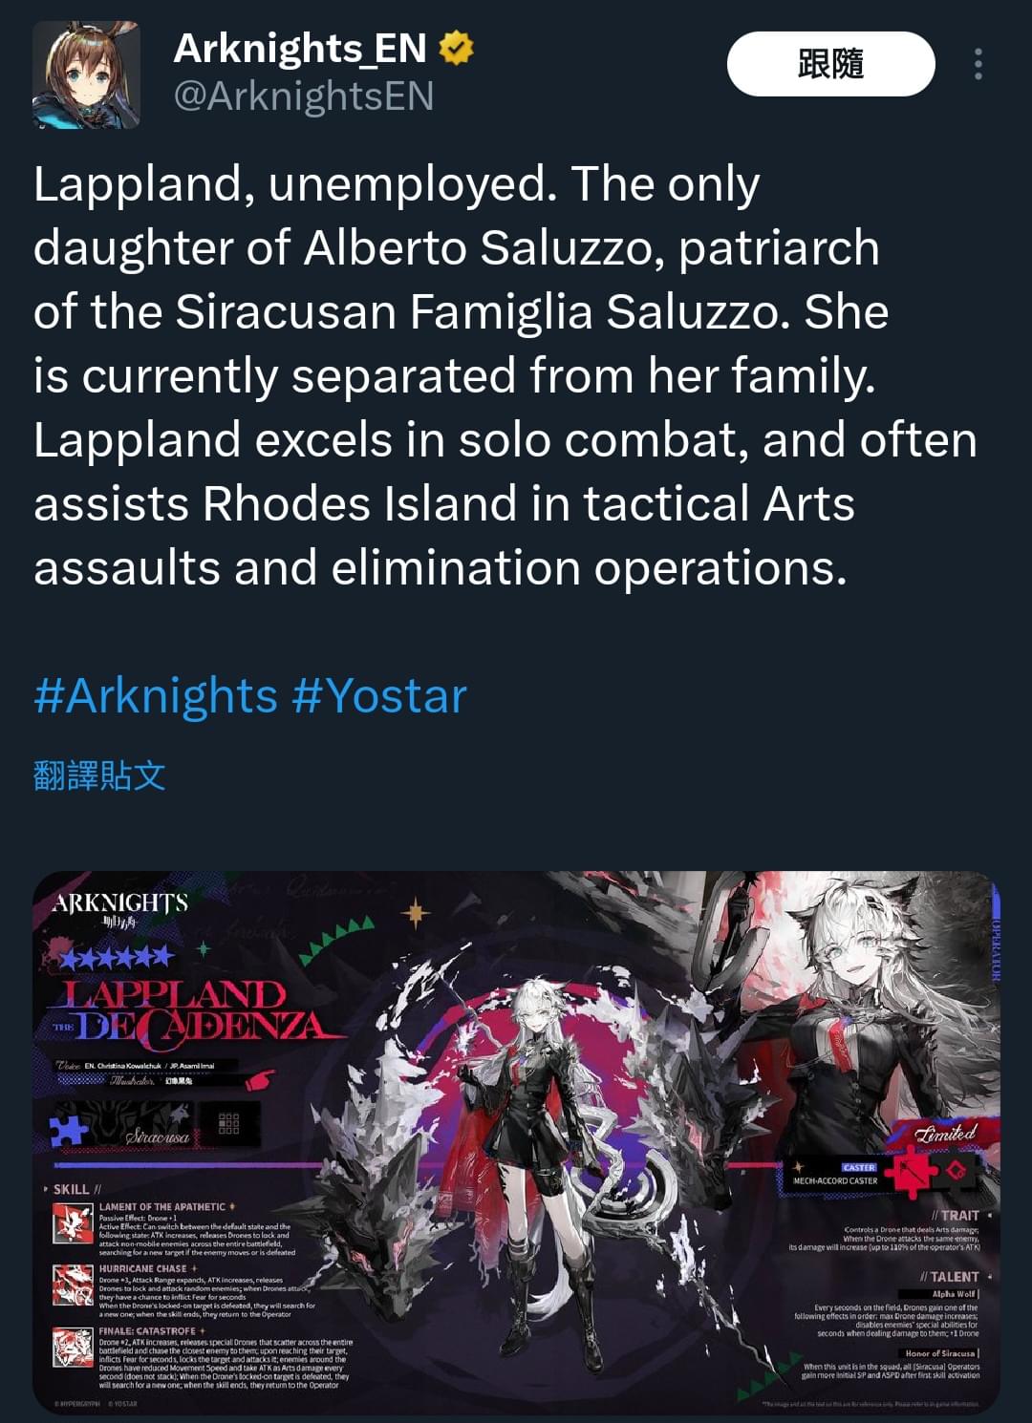Tap the Lament of the Apathetic skill icon

(x=73, y=1225)
